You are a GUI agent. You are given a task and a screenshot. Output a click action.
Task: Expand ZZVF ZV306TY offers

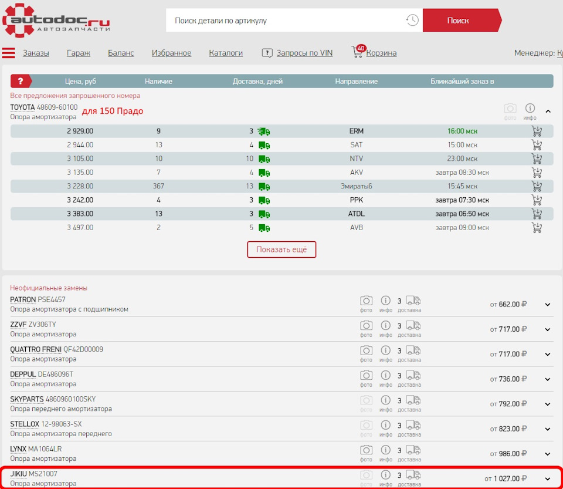coord(548,329)
